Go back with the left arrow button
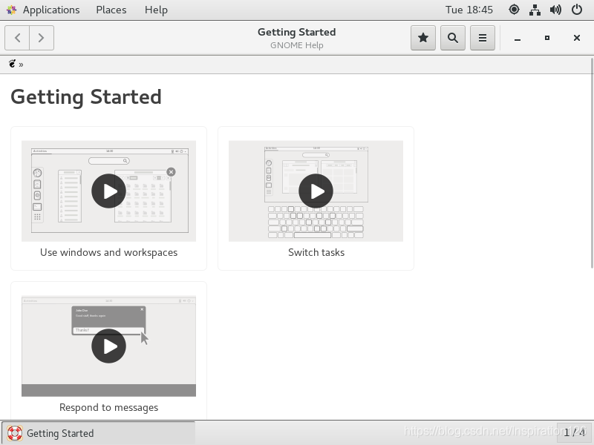 pos(17,38)
